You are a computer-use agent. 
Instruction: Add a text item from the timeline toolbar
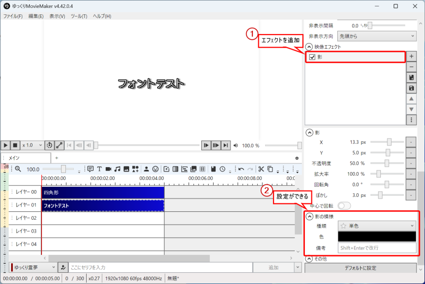click(99, 169)
